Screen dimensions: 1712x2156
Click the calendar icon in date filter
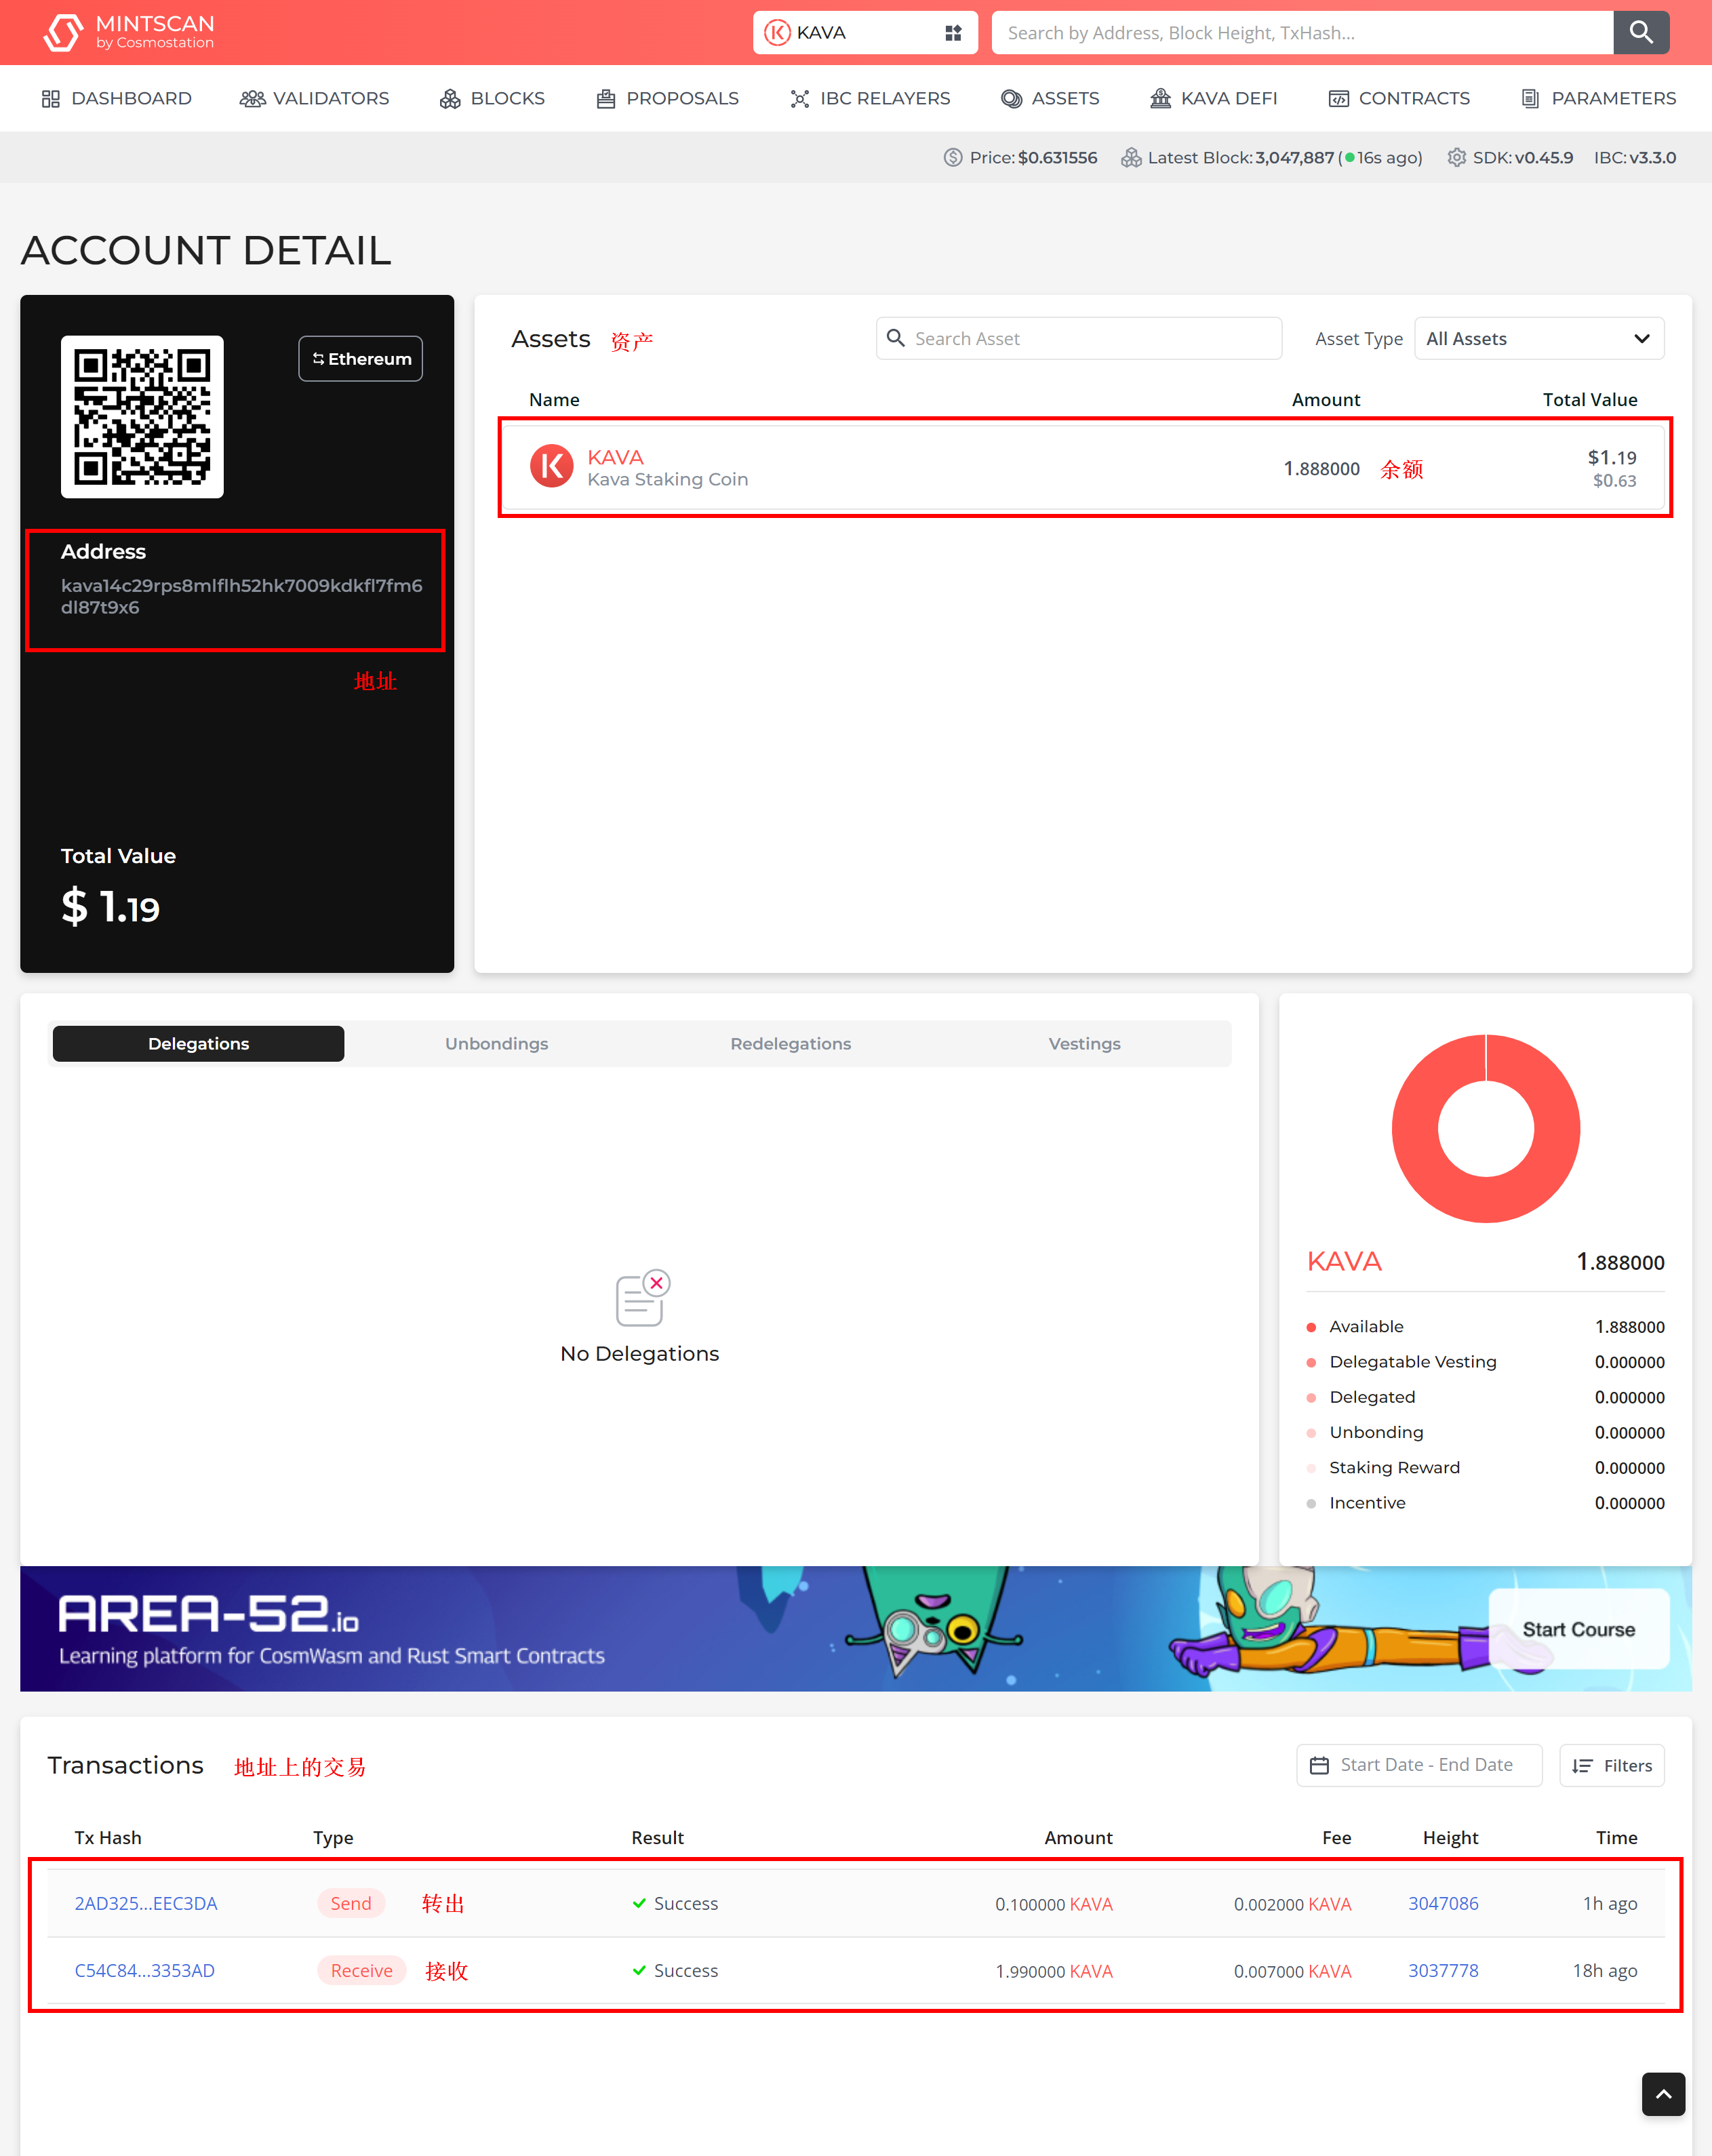pyautogui.click(x=1319, y=1765)
